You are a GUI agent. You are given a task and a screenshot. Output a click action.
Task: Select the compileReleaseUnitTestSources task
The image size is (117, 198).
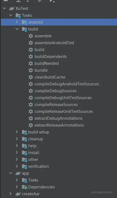click(x=64, y=111)
